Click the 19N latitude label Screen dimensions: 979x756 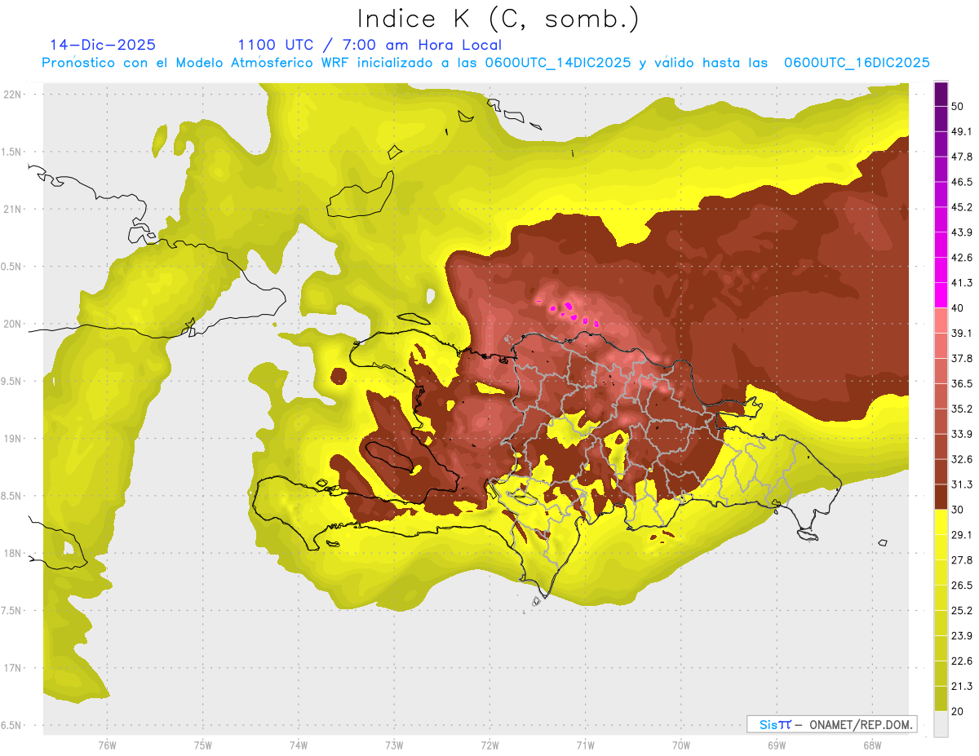point(13,439)
